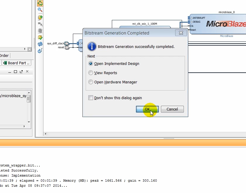Image resolution: width=246 pixels, height=193 pixels.
Task: Float the lower-left panel with pop-out icon
Action: coord(21,72)
